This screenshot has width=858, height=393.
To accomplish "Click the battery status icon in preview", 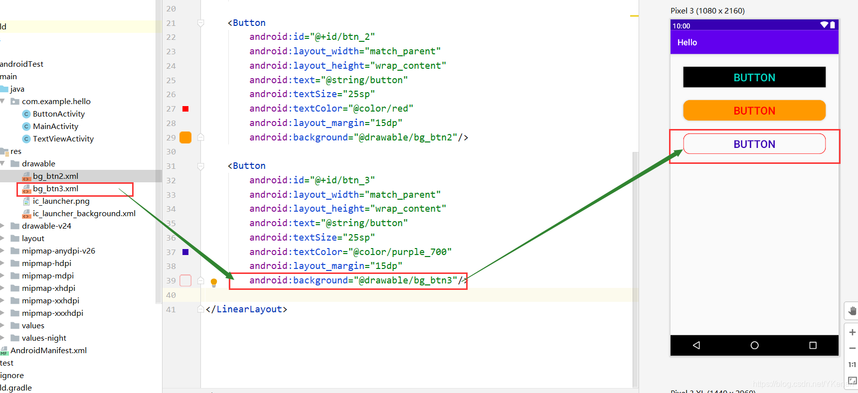I will [832, 25].
